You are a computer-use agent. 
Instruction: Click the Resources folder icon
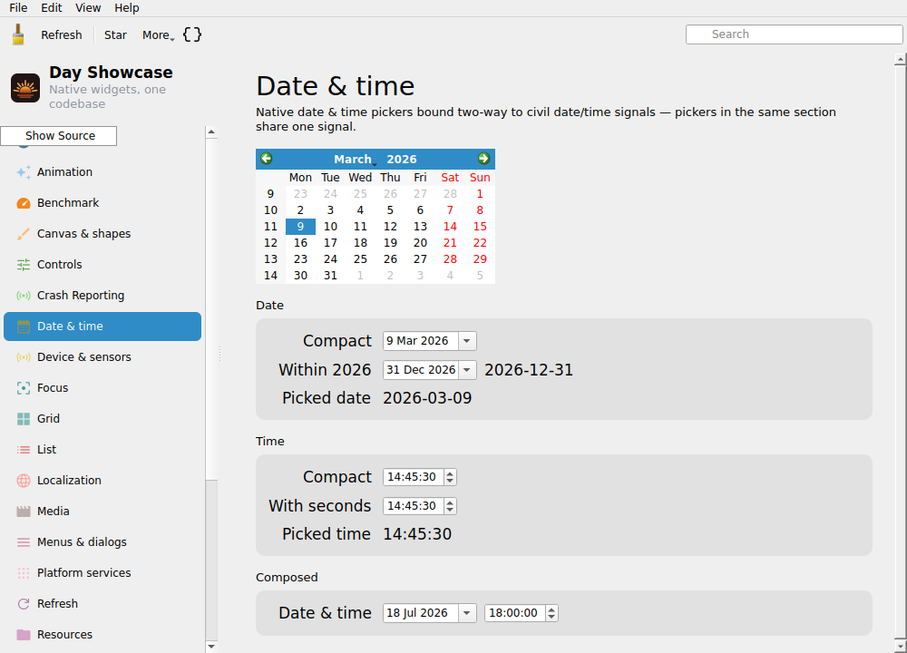point(24,635)
